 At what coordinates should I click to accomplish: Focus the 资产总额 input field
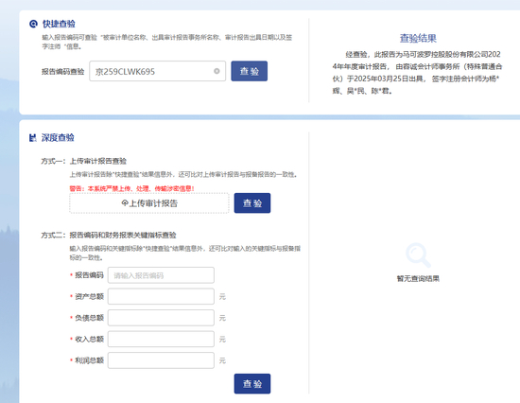click(x=161, y=296)
